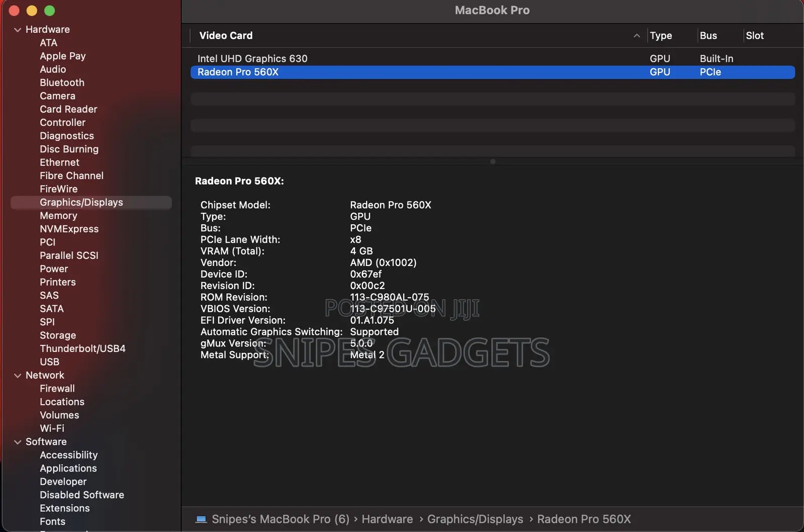Screen dimensions: 804x532
Task: Open the Audio hardware entry
Action: 53,69
